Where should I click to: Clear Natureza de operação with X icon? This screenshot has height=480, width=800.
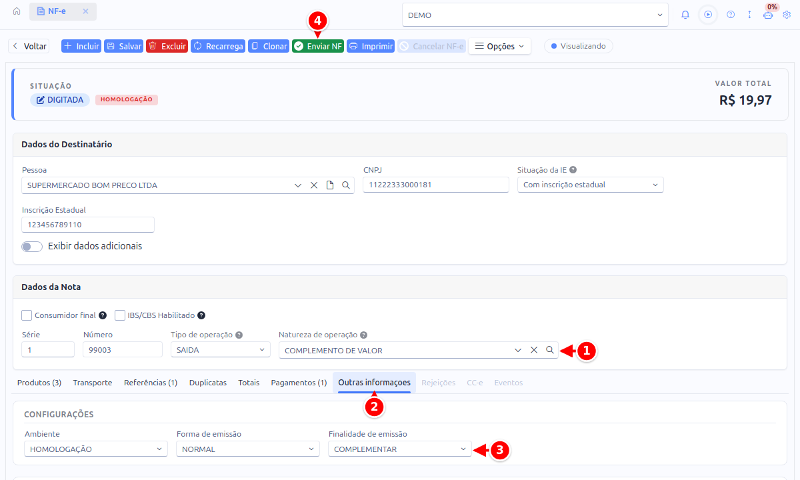click(534, 350)
